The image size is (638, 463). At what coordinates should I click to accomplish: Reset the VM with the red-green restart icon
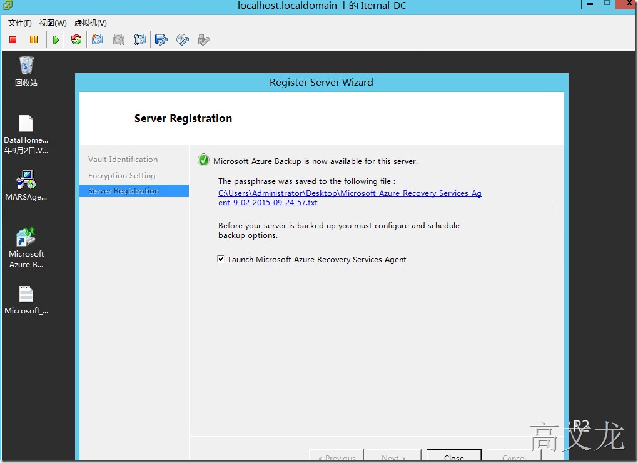pos(76,39)
